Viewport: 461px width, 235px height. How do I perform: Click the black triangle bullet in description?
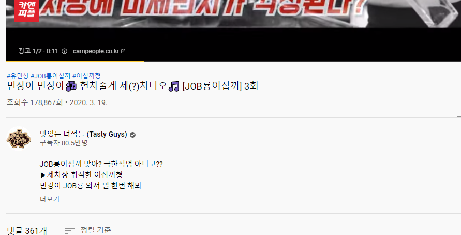(43, 175)
